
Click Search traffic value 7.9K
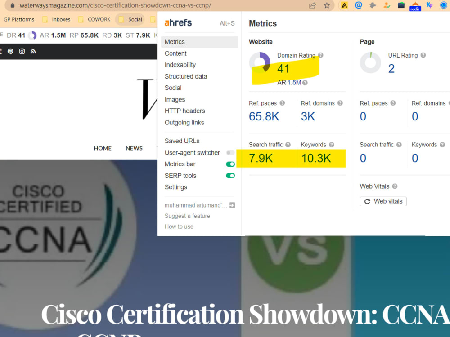pyautogui.click(x=261, y=158)
